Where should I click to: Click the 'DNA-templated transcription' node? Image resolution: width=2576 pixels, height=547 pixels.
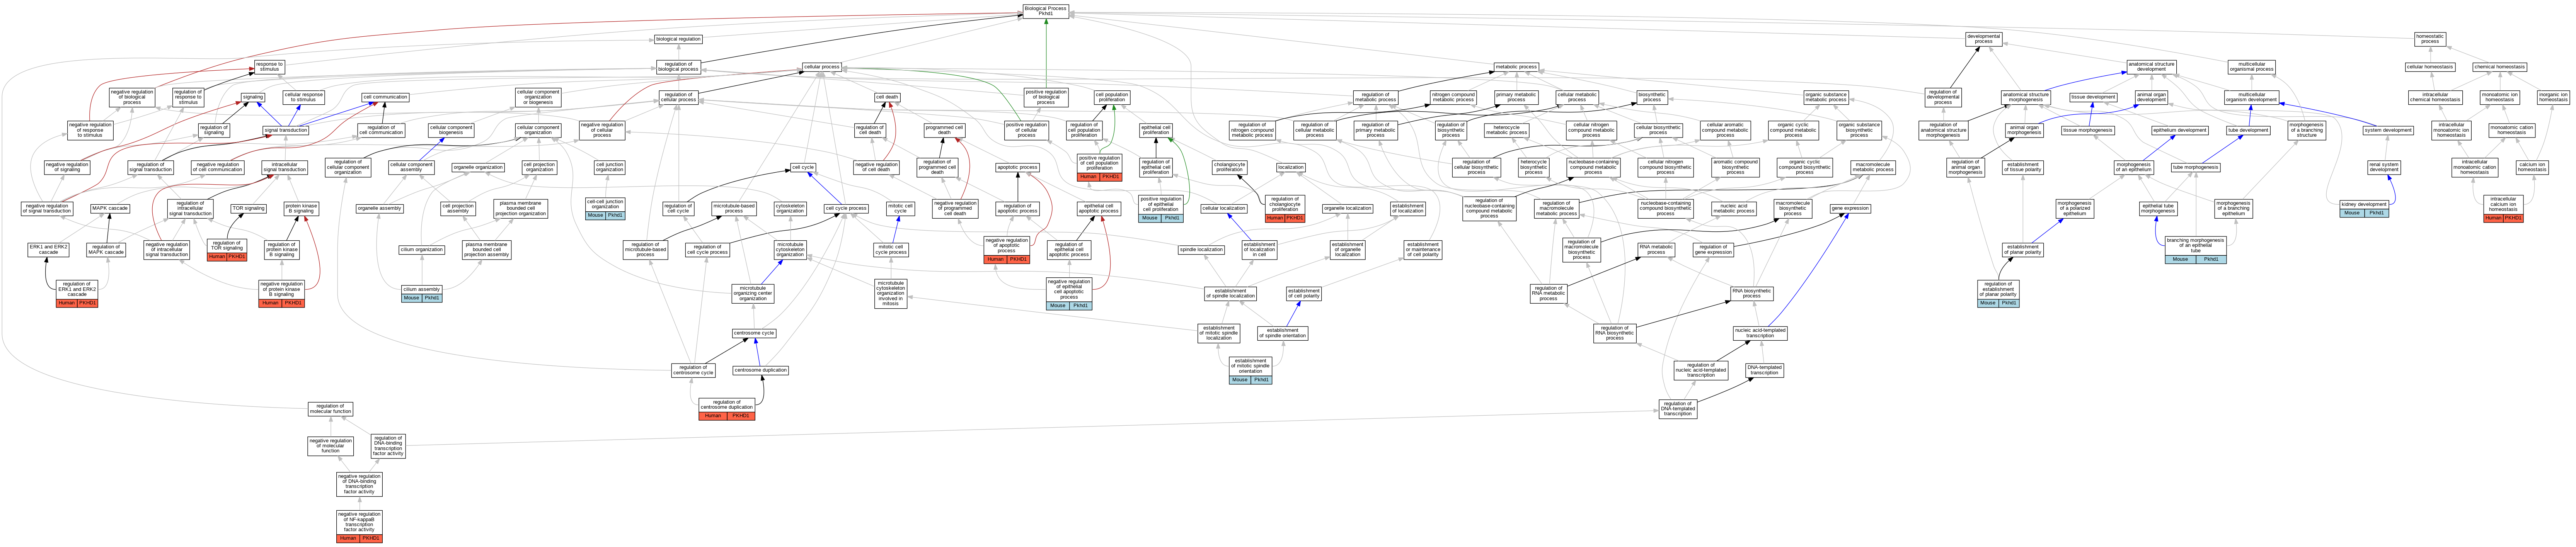[x=1764, y=370]
